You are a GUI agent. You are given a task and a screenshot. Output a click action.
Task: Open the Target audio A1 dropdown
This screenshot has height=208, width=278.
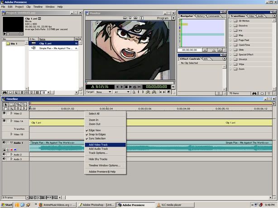tap(122, 92)
